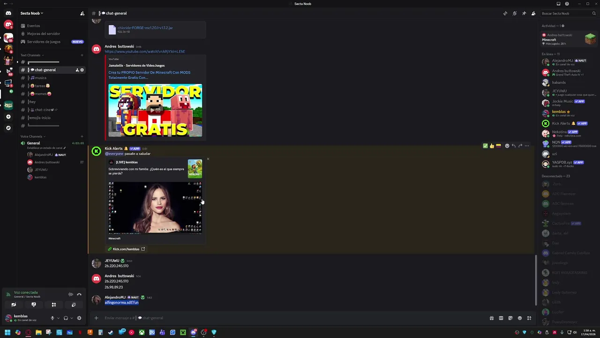600x338 pixels.
Task: React with check mark on Kick Alerts message
Action: [x=485, y=146]
